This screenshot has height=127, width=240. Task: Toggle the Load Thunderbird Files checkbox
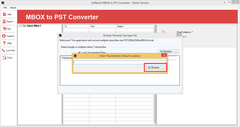pos(79,52)
